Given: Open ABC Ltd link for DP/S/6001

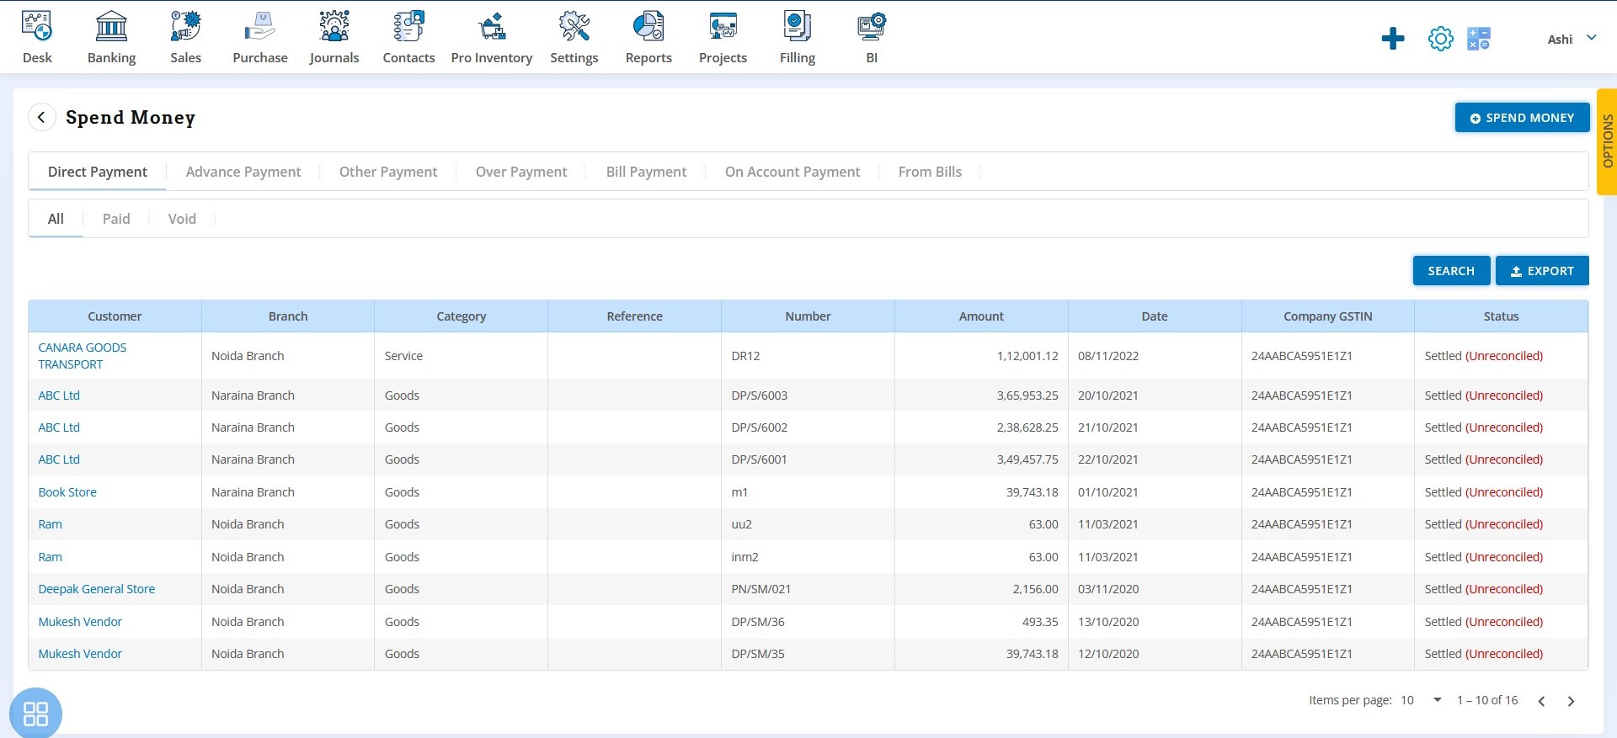Looking at the screenshot, I should point(59,459).
